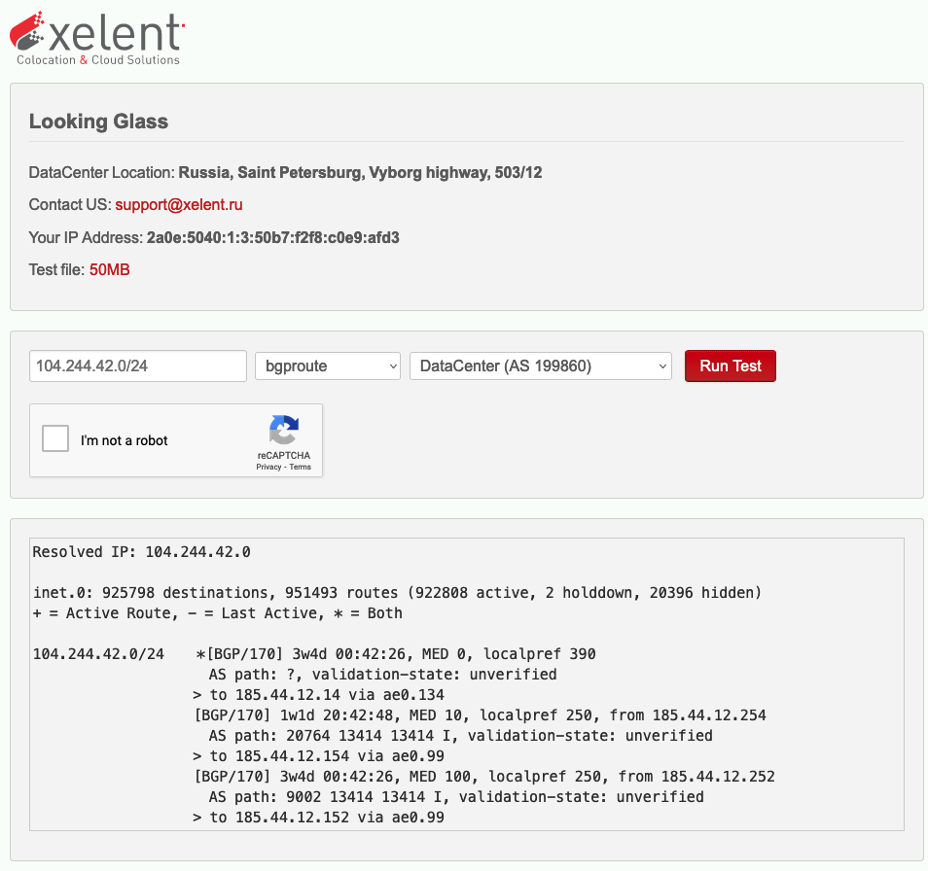Click the displayed IPv6 address value

[x=272, y=238]
